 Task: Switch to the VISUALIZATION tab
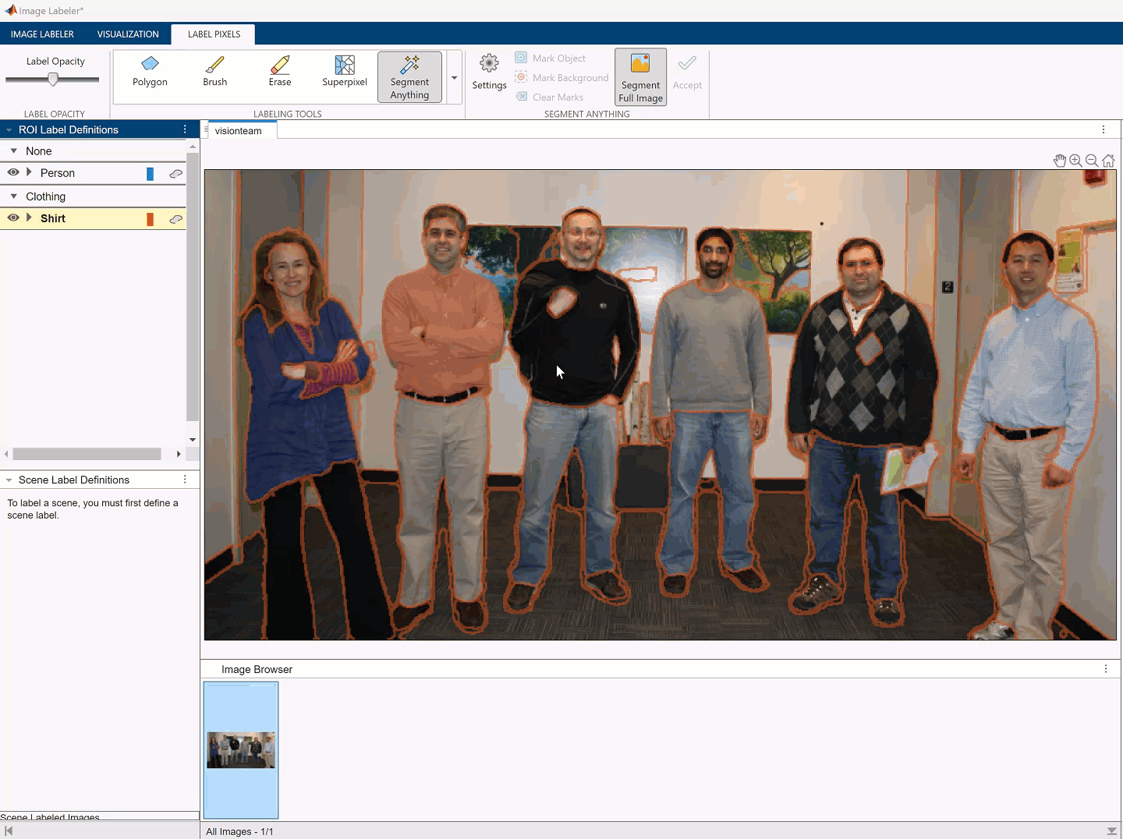click(x=127, y=34)
